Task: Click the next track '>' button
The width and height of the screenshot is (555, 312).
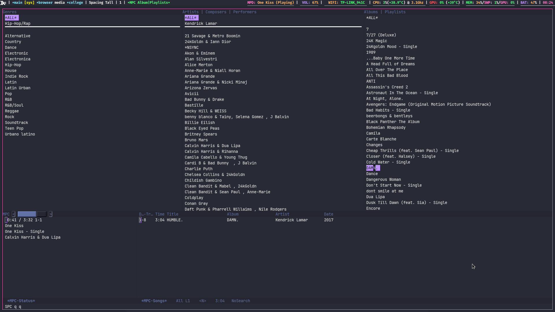Action: (51, 214)
